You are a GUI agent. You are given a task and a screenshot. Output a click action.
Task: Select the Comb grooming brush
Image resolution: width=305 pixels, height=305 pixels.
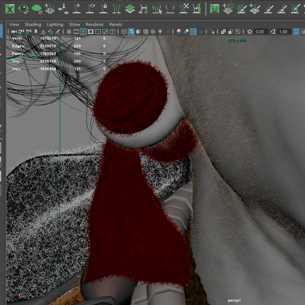(241, 9)
